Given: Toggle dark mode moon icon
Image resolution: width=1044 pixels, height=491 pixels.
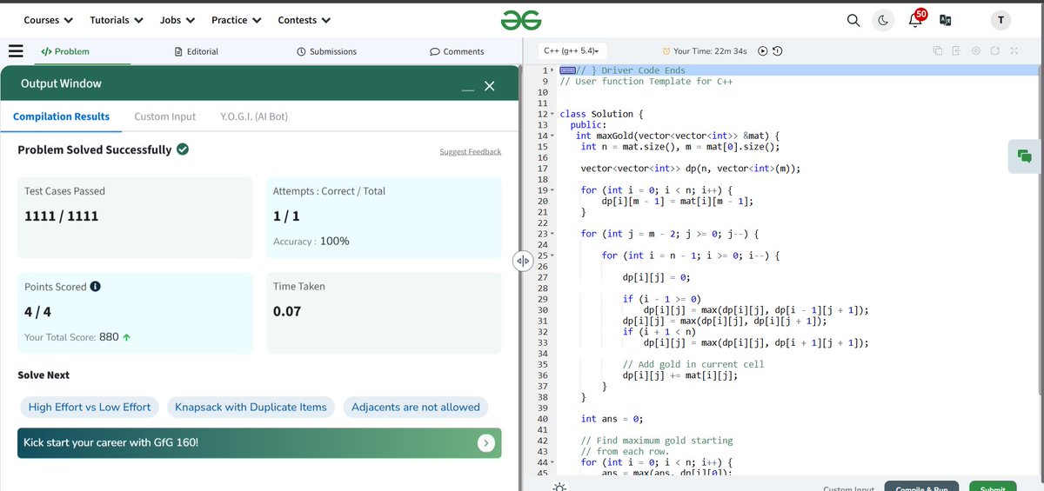Looking at the screenshot, I should tap(882, 20).
